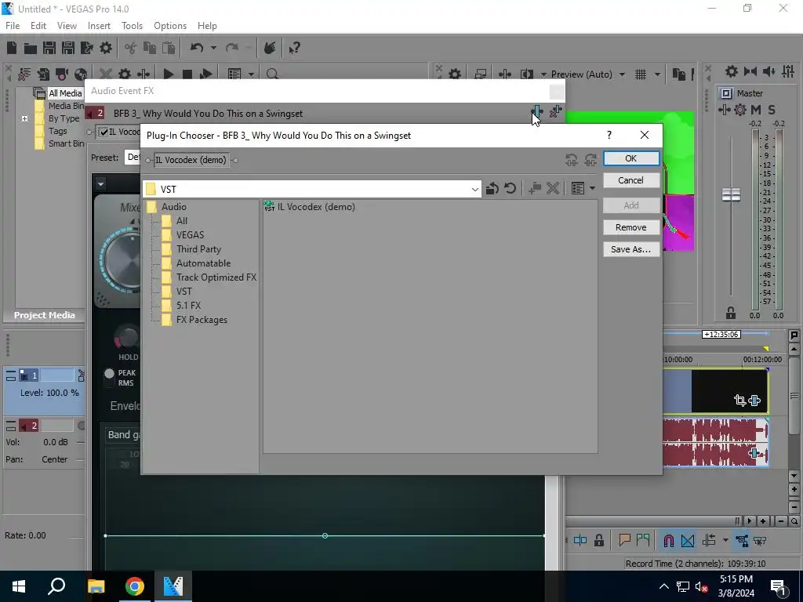Click the Project Media search magnifier icon
The height and width of the screenshot is (602, 803).
[272, 74]
